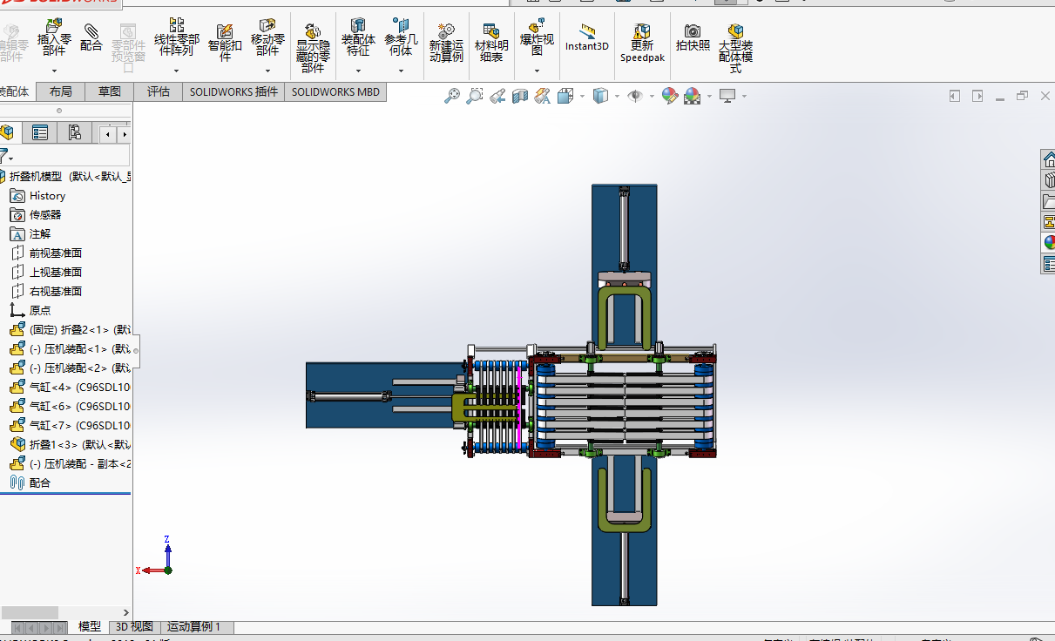Open the PropertyManager tab in the feature panel
Screen dimensions: 1055x641
point(40,132)
